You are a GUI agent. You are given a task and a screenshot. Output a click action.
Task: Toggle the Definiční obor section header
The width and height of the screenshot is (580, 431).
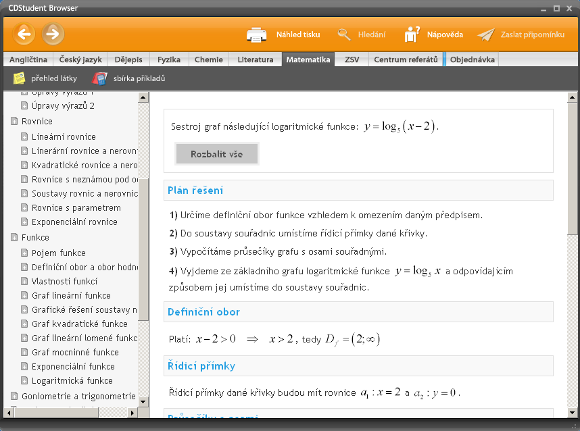[358, 311]
